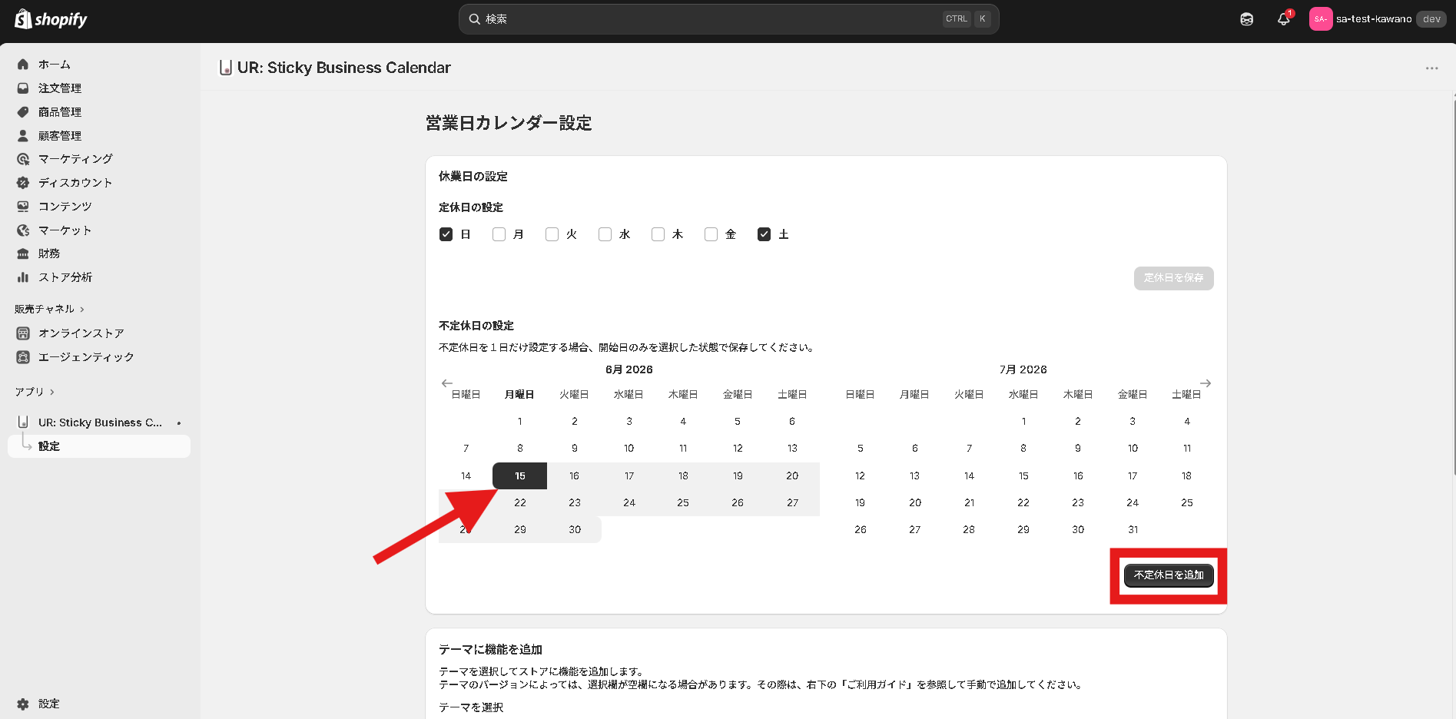
Task: Click the 営業日カレンダー設定 heading
Action: pos(509,124)
